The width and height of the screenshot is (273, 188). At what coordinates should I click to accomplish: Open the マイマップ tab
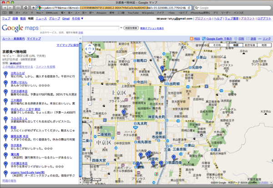tap(34, 39)
